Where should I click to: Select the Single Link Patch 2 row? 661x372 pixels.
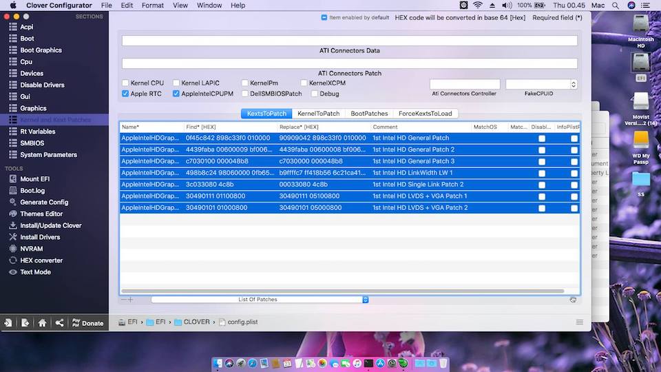point(350,185)
